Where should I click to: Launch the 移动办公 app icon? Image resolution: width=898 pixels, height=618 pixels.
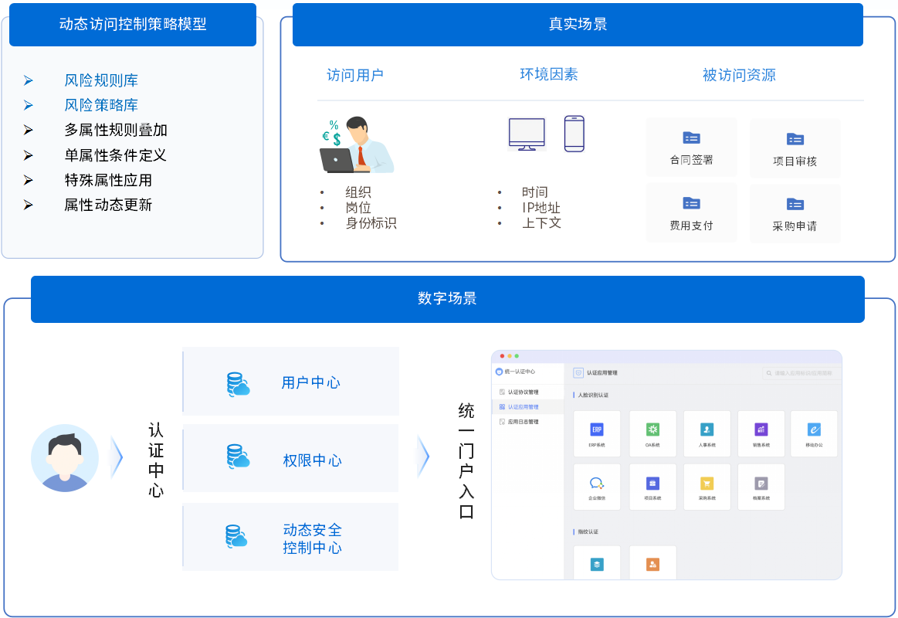[x=814, y=430]
